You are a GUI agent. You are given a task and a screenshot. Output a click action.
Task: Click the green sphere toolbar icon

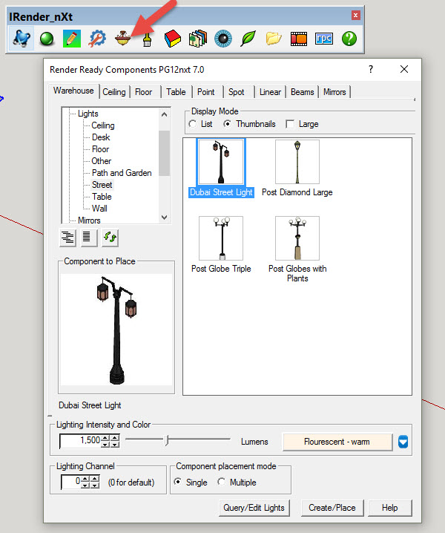pos(47,39)
